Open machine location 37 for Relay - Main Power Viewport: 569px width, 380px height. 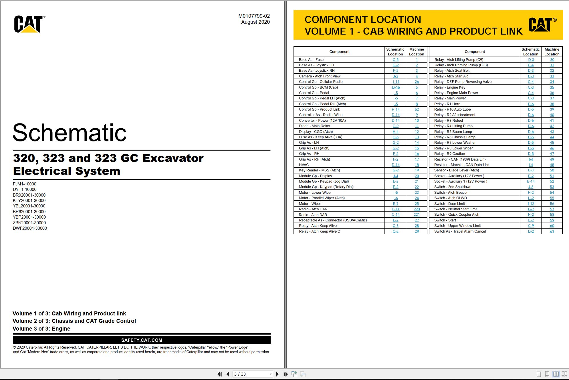pos(552,98)
